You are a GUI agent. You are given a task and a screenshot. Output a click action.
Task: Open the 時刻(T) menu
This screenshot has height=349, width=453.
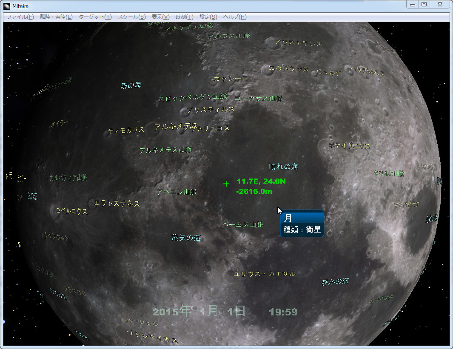[184, 17]
